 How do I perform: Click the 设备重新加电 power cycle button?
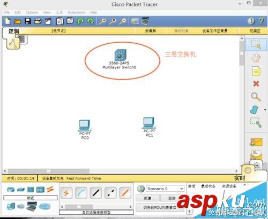pos(53,178)
